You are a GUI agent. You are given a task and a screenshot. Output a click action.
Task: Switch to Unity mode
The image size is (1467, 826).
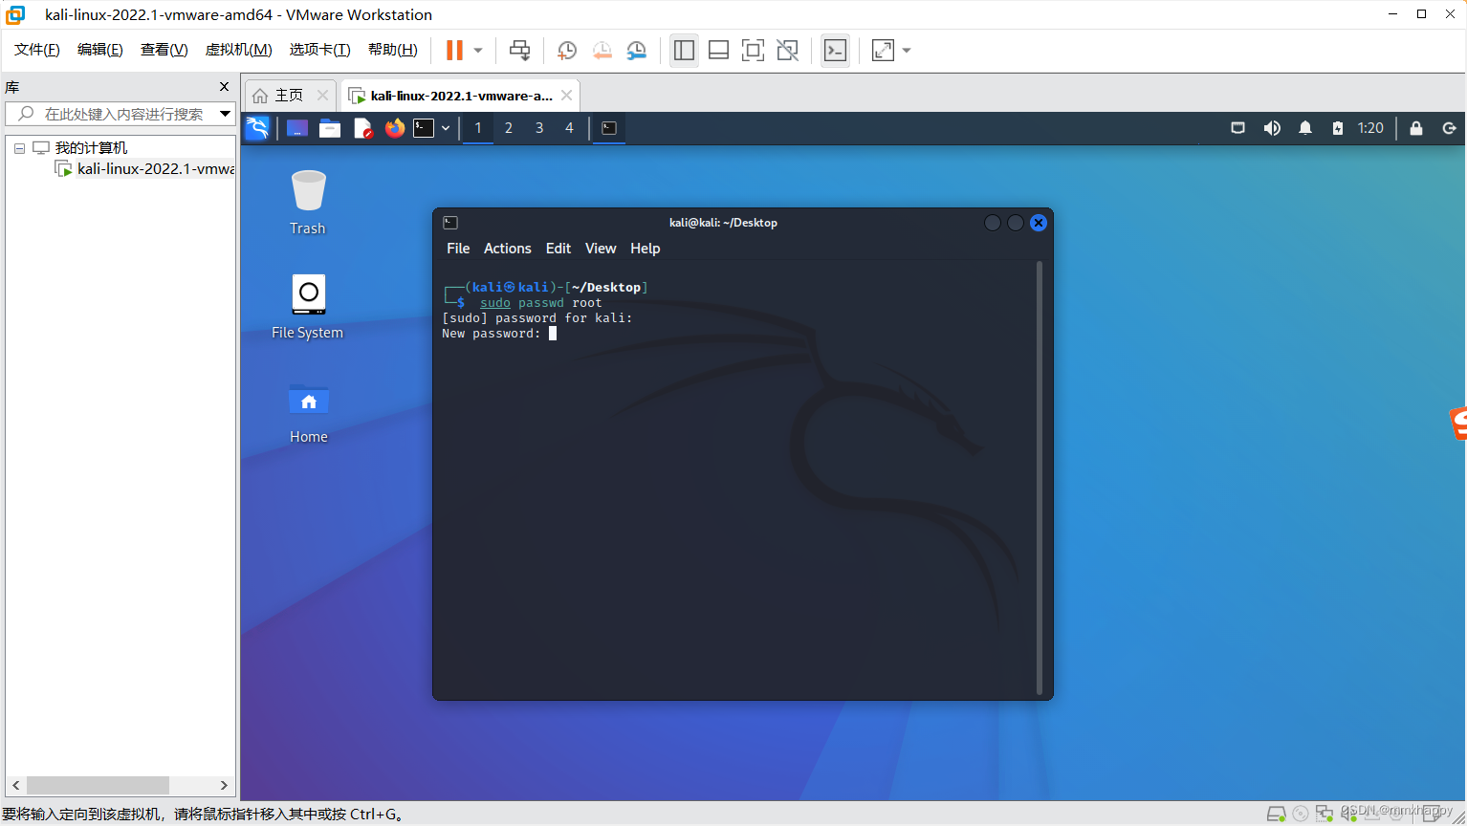(787, 51)
